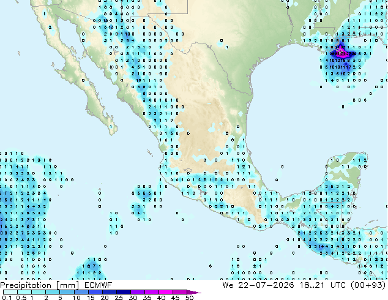Click the above-50 arrow end of the legend
Image resolution: width=388 pixels, height=300 pixels.
pos(194,292)
